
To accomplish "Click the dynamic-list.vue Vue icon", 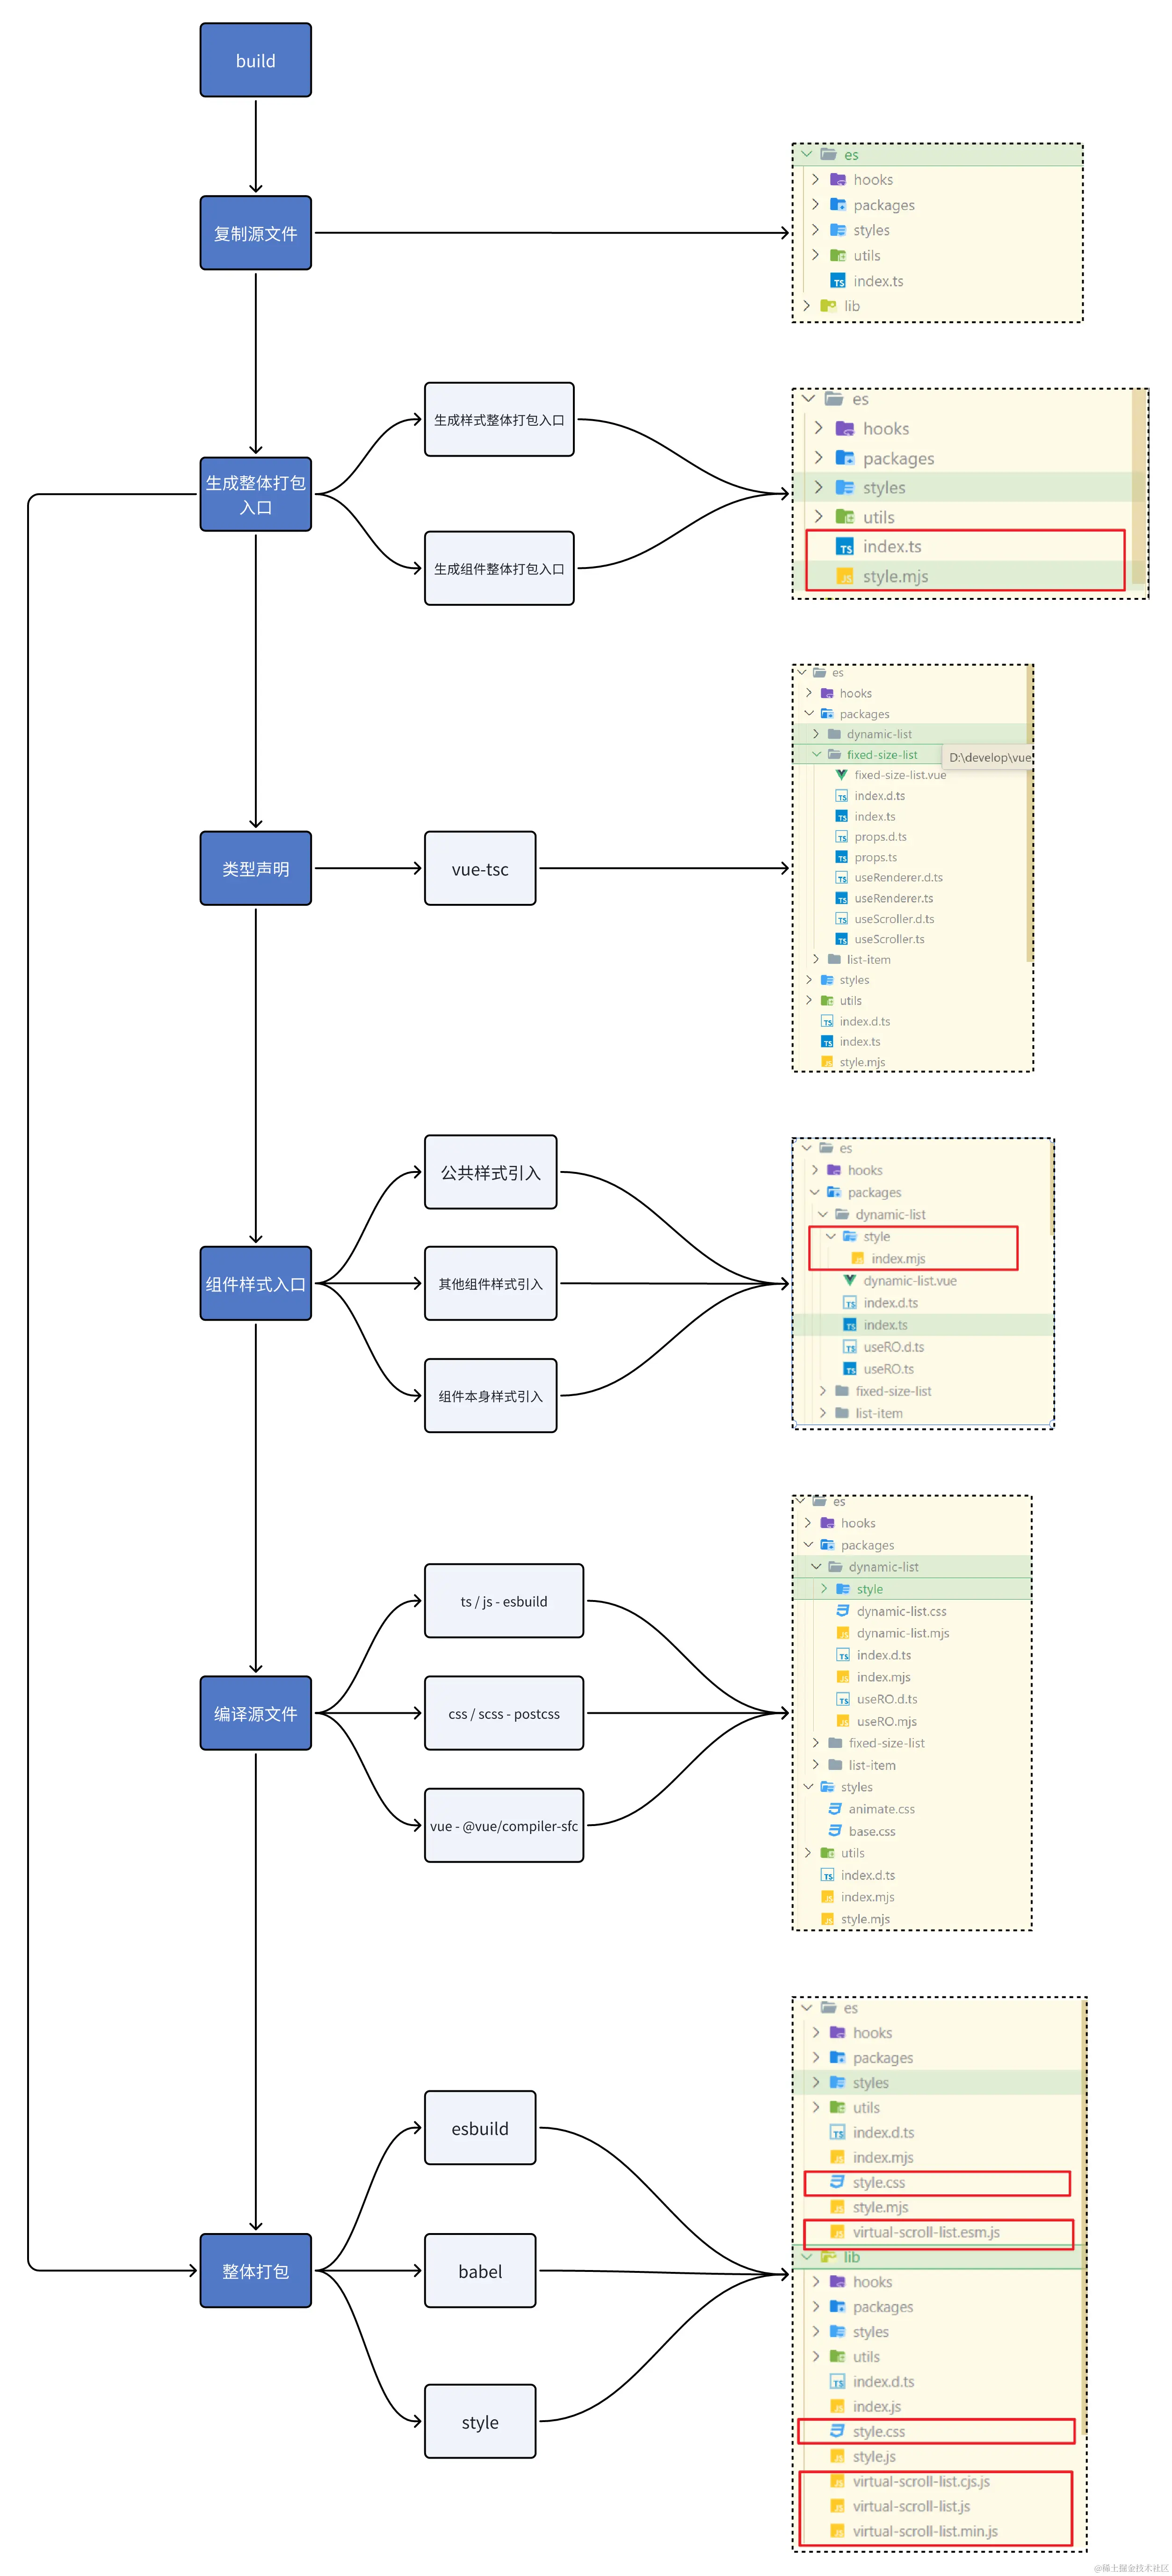I will [x=849, y=1280].
